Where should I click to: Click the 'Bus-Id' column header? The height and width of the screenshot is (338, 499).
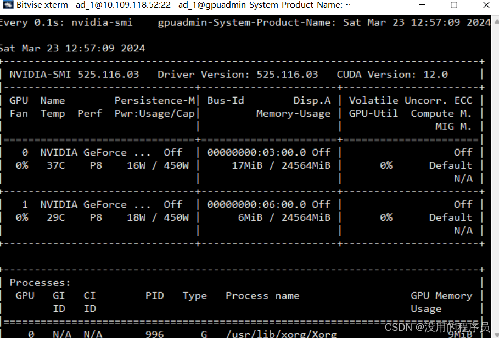(x=226, y=100)
